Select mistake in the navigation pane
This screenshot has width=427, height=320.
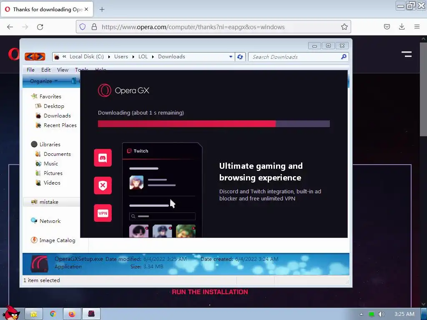click(49, 202)
